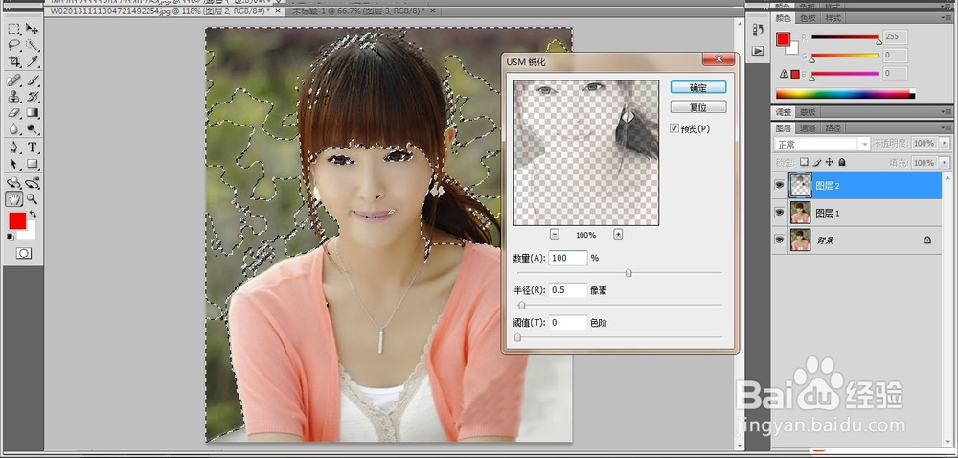This screenshot has height=458, width=958.
Task: Select the Horizontal Type tool
Action: pyautogui.click(x=33, y=148)
